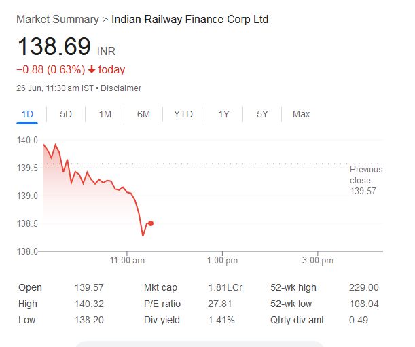Open the 5Y chart range
Image resolution: width=415 pixels, height=347 pixels.
click(262, 114)
